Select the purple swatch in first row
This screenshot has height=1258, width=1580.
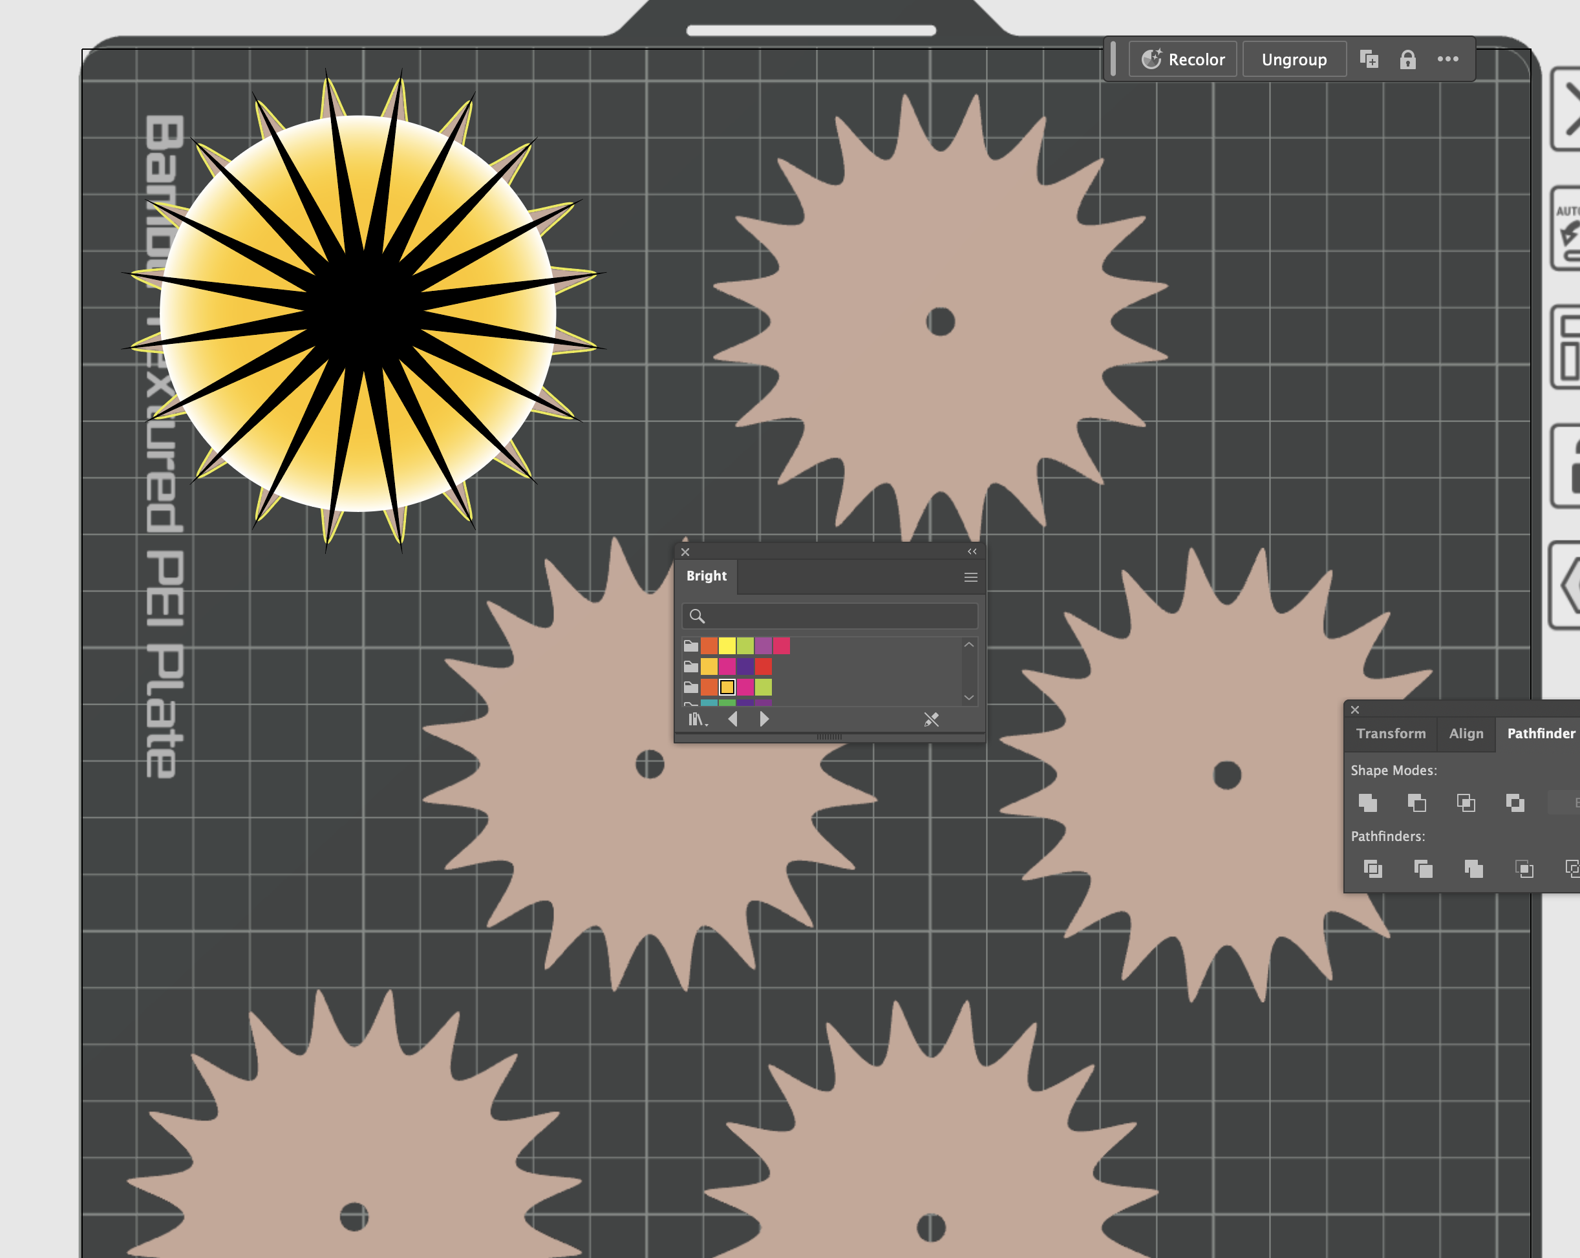(x=763, y=646)
